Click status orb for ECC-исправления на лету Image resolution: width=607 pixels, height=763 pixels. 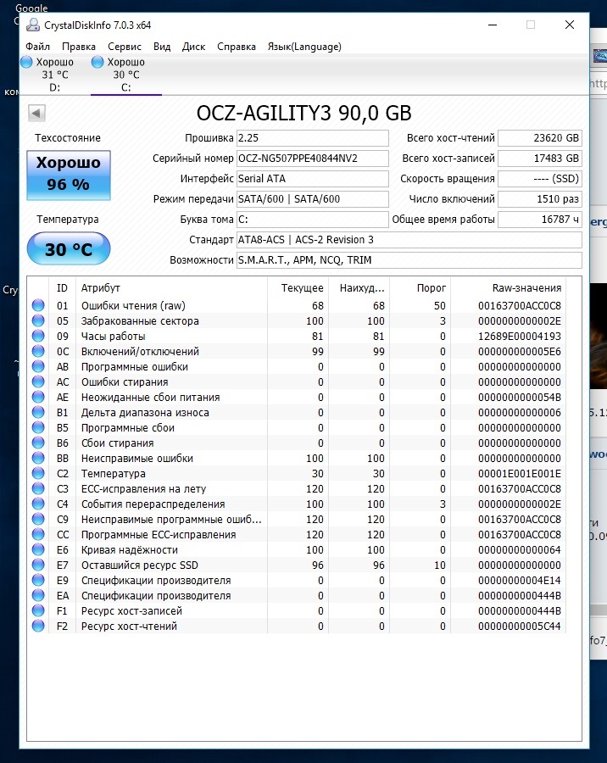click(38, 488)
